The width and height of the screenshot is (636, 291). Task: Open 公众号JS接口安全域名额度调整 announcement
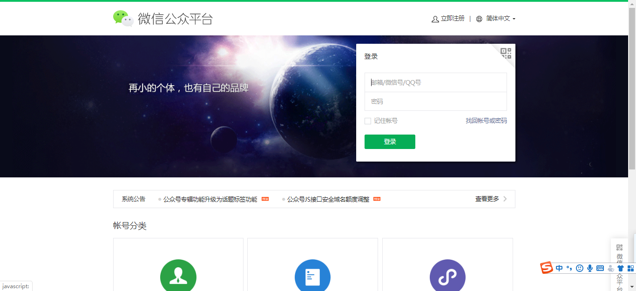(x=328, y=199)
